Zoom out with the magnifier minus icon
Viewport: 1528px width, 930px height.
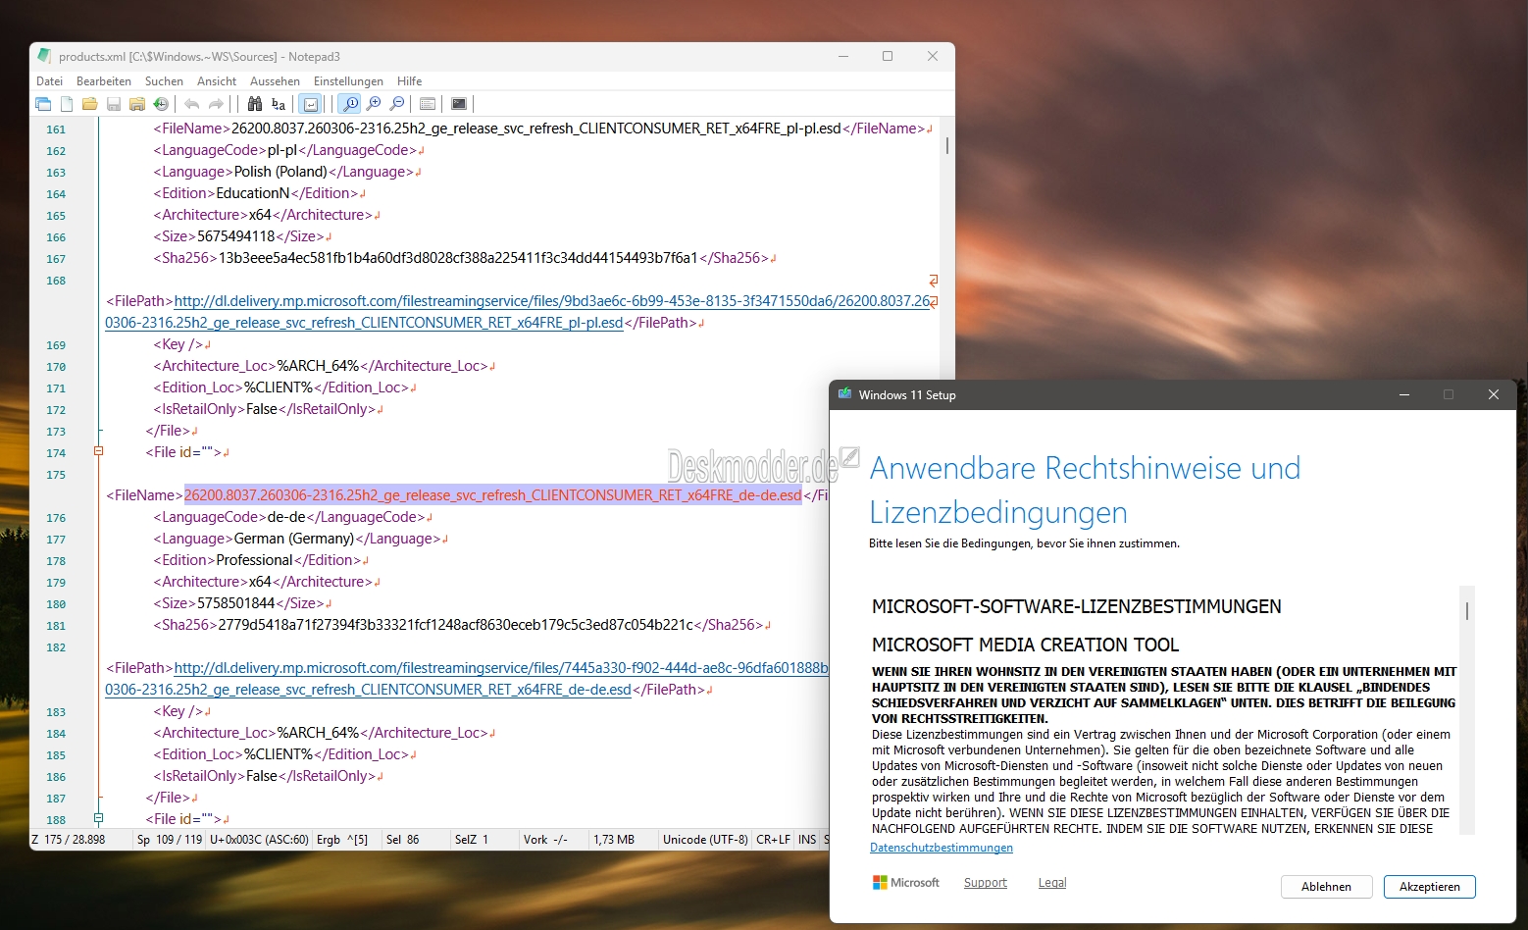pyautogui.click(x=397, y=104)
